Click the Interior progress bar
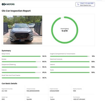 [x=70, y=67]
